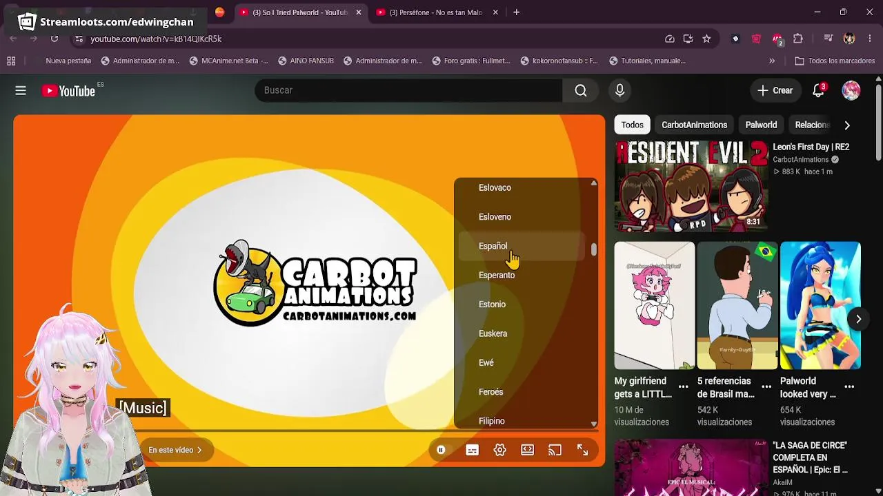Open the Brasil references Short thumbnail
This screenshot has width=883, height=496.
[737, 305]
